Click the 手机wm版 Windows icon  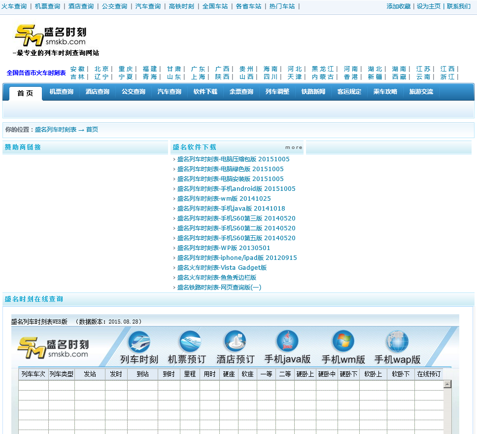tap(343, 341)
